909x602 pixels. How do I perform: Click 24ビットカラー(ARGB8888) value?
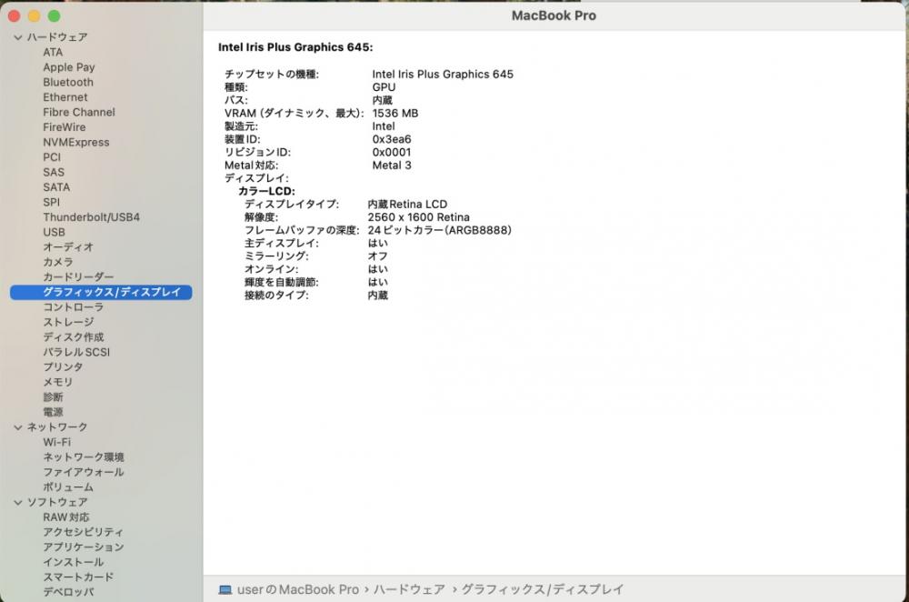(439, 231)
